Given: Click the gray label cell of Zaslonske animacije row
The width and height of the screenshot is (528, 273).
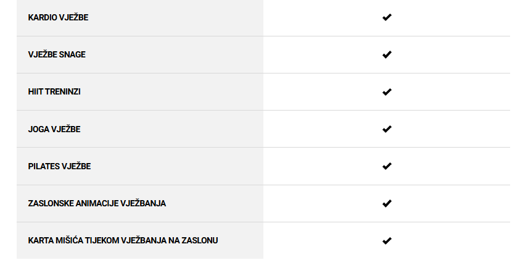Looking at the screenshot, I should coord(140,204).
